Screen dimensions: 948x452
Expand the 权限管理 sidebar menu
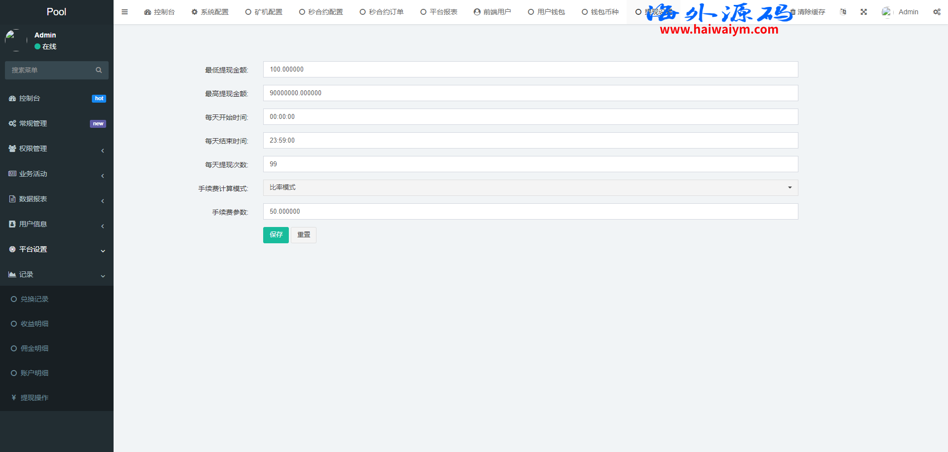coord(56,149)
